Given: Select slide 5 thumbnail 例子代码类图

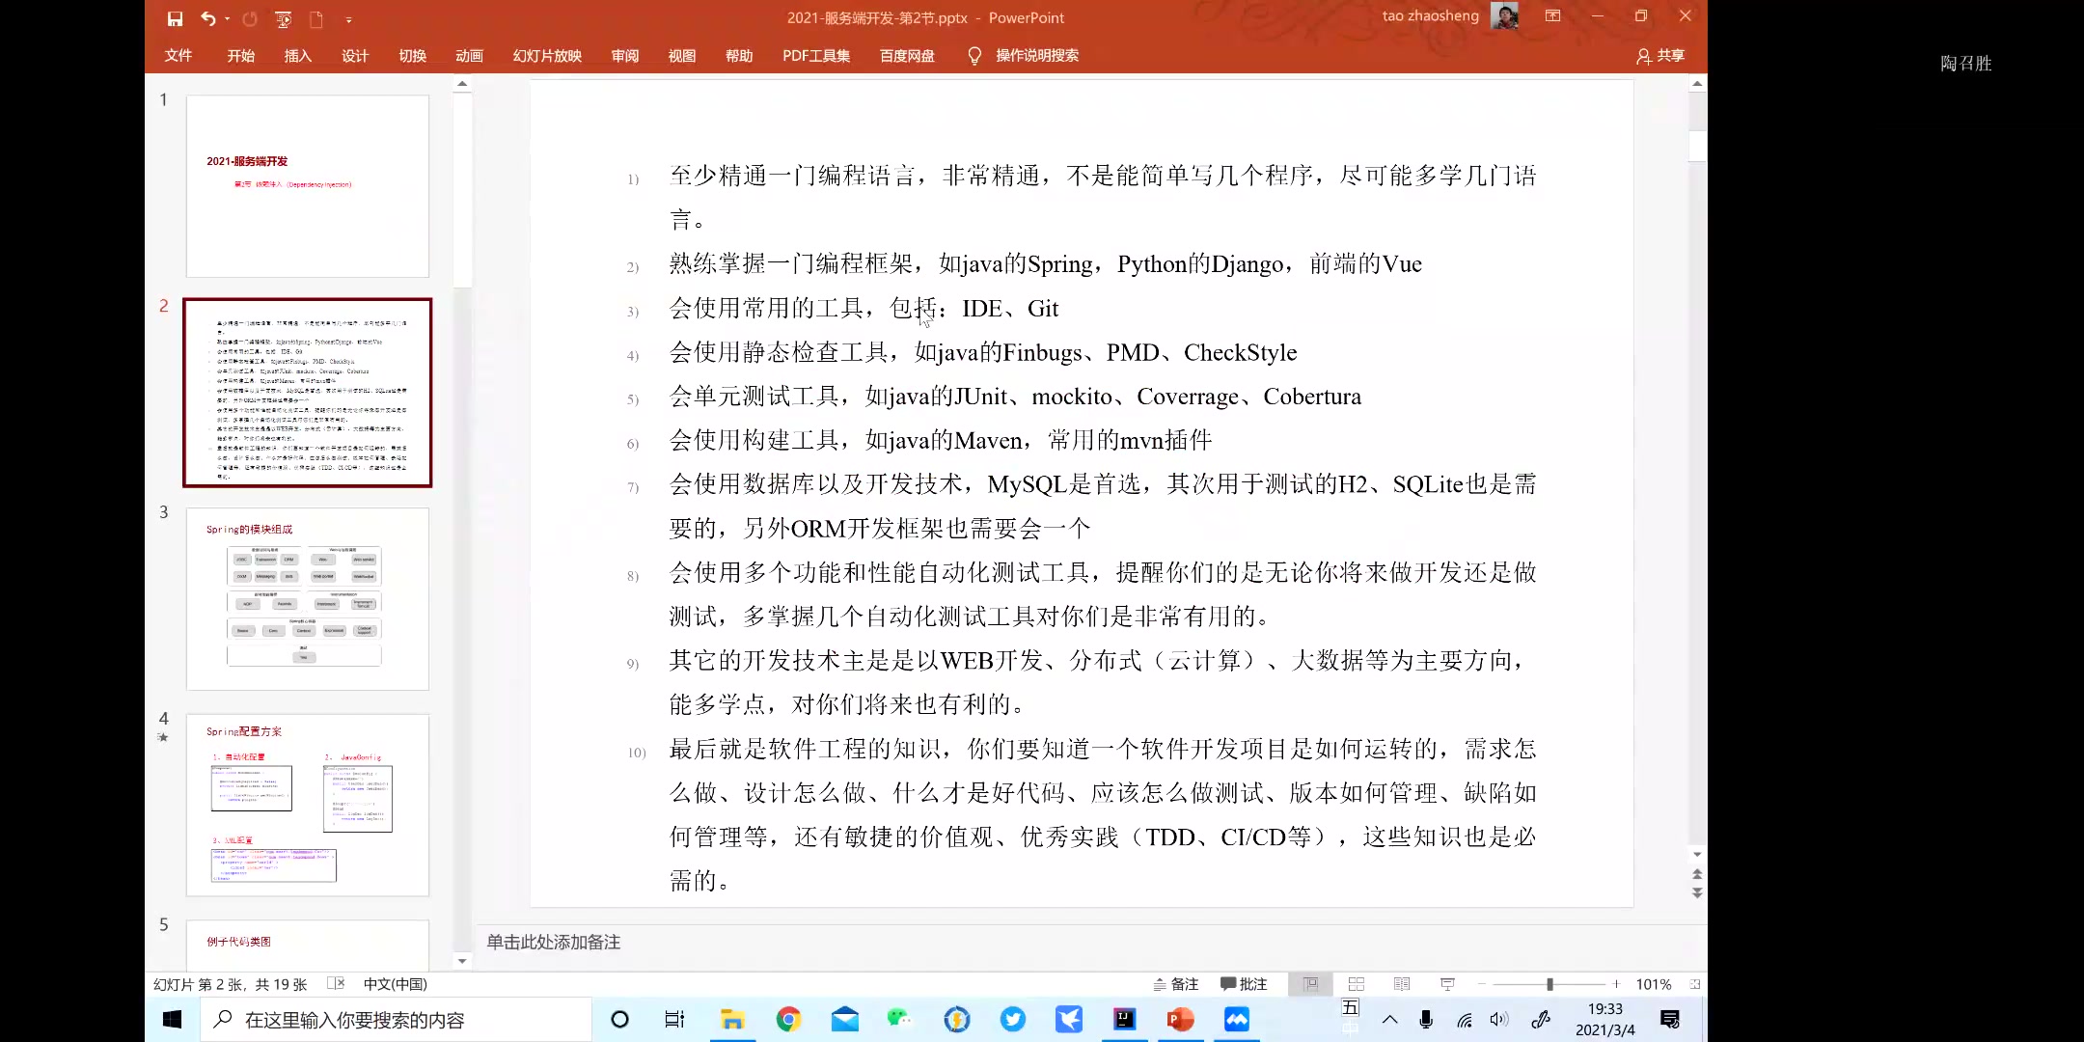Looking at the screenshot, I should point(308,945).
